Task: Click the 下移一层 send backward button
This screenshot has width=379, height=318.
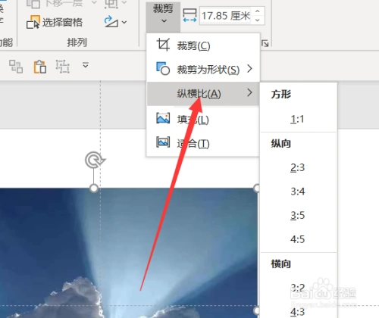Action: [55, 3]
